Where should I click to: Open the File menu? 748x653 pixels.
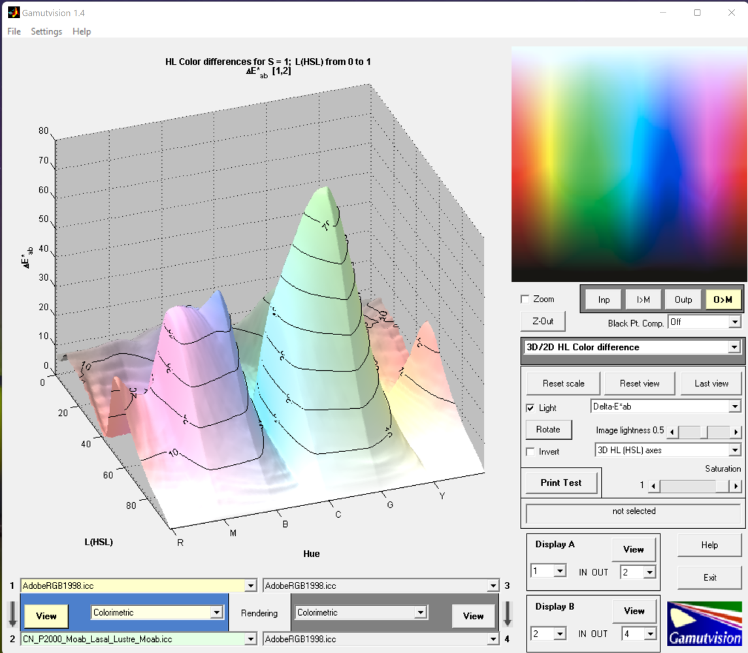[14, 31]
